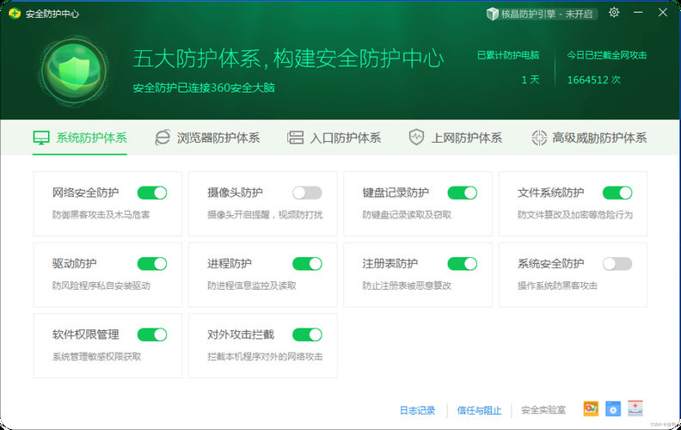Click the 核晶防护引擎 - 未开启 status button
Screen dimensions: 681x430
[x=542, y=14]
